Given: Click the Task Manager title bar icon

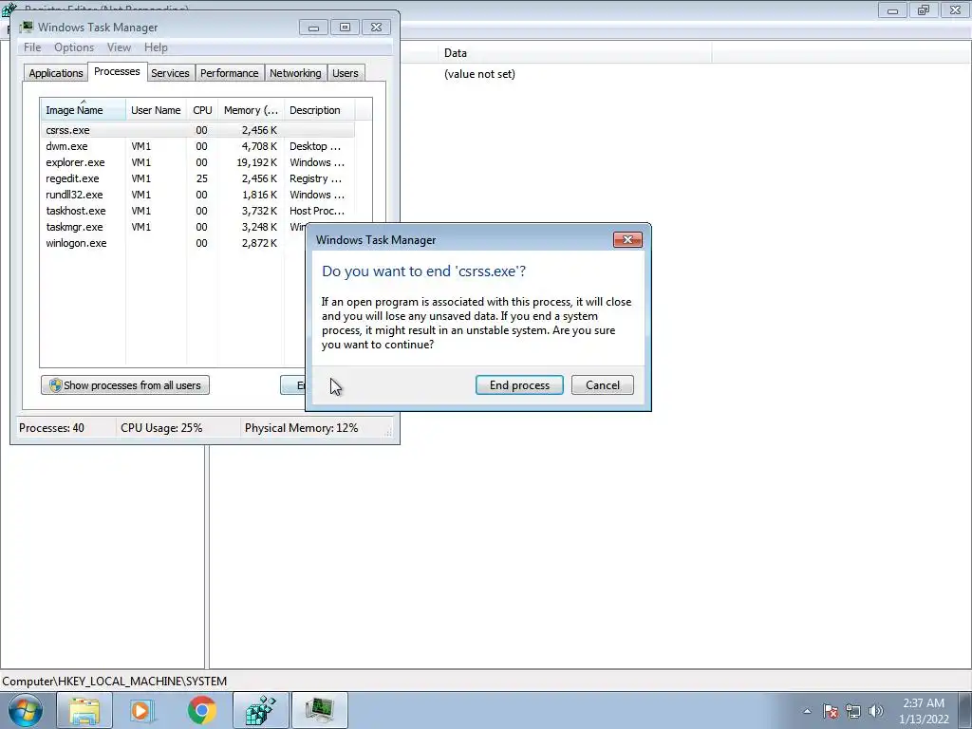Looking at the screenshot, I should pos(26,28).
